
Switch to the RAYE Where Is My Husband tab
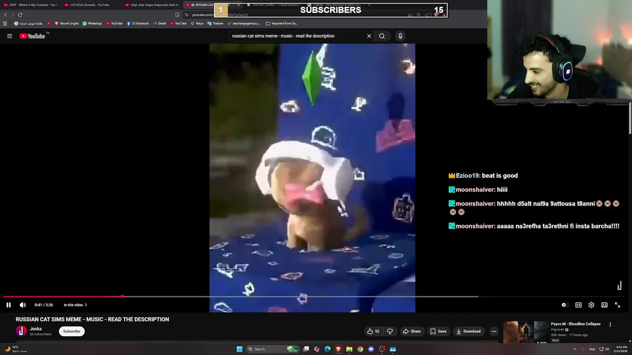tap(31, 5)
